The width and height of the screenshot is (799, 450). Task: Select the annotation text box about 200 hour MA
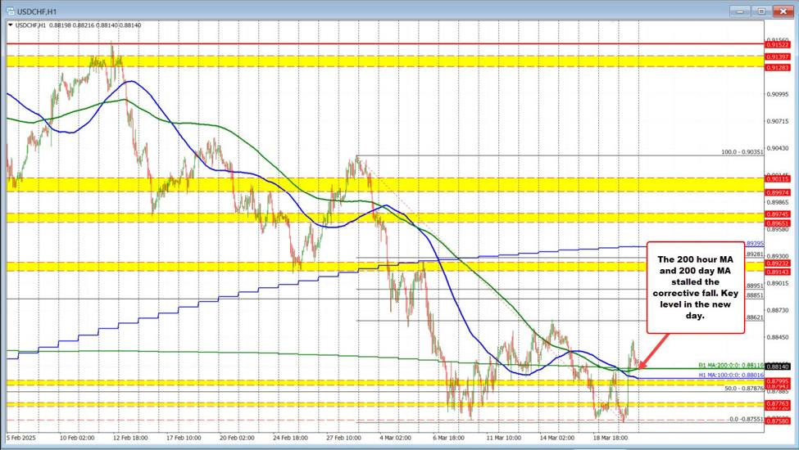(695, 287)
